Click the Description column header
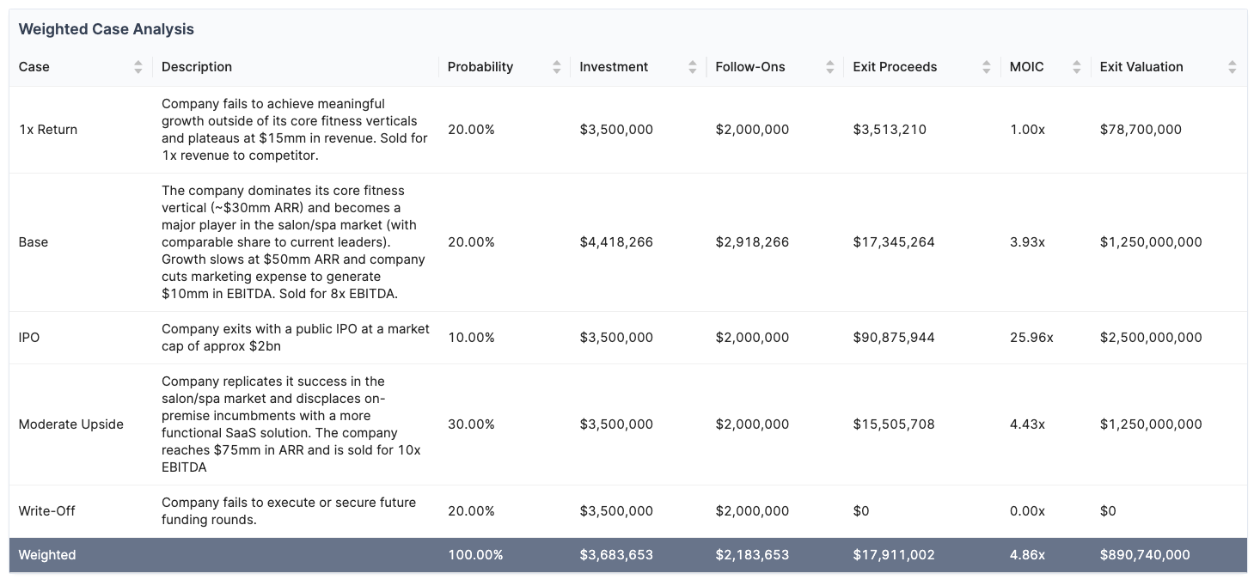 click(x=197, y=67)
